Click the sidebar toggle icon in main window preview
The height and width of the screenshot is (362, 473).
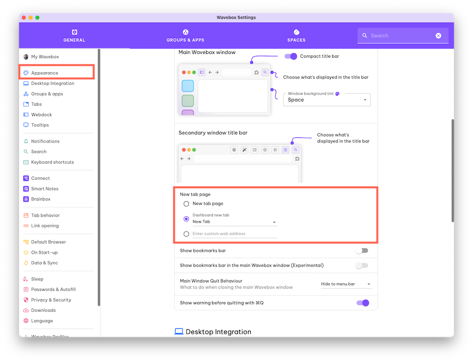tap(202, 72)
